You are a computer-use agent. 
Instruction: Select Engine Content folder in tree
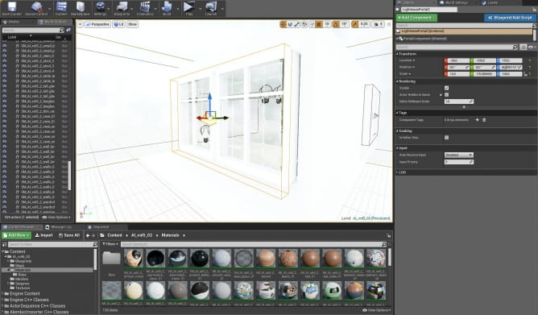tap(24, 294)
